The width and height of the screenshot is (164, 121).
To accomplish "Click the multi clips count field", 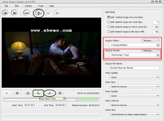I will 156,22.
